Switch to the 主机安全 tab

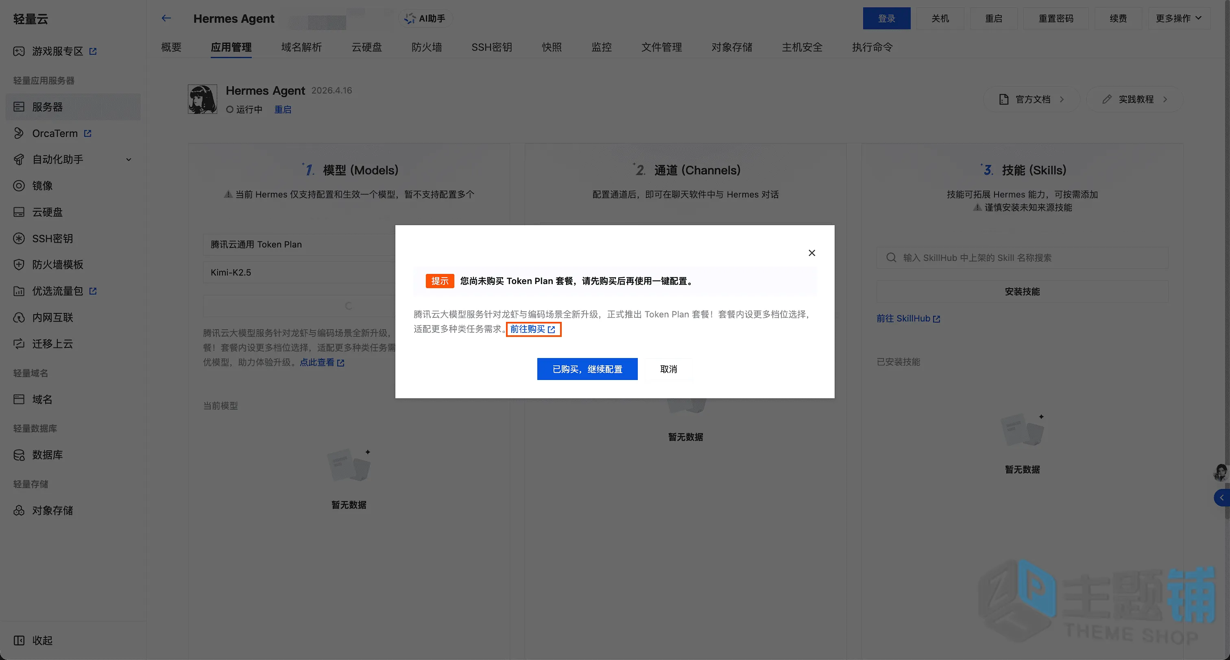click(802, 47)
